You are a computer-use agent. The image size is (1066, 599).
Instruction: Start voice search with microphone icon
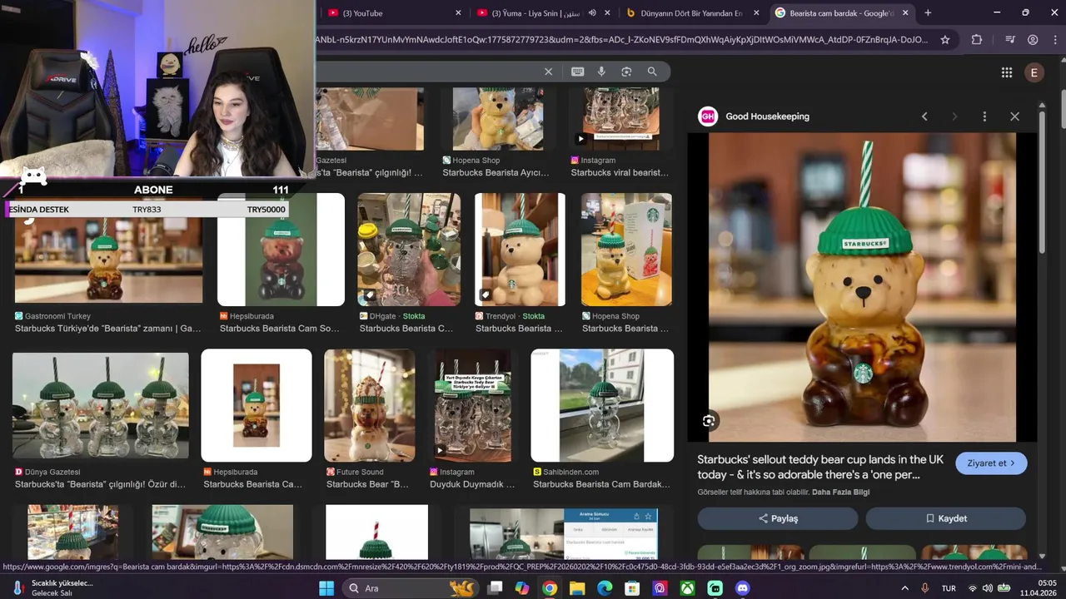[x=601, y=72]
